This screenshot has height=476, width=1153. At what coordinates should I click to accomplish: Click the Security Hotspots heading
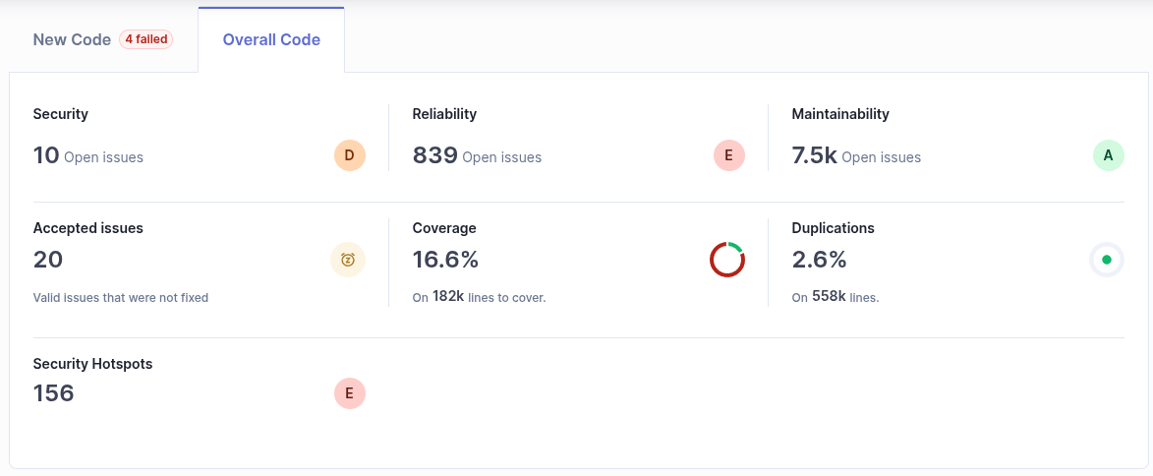click(x=92, y=364)
